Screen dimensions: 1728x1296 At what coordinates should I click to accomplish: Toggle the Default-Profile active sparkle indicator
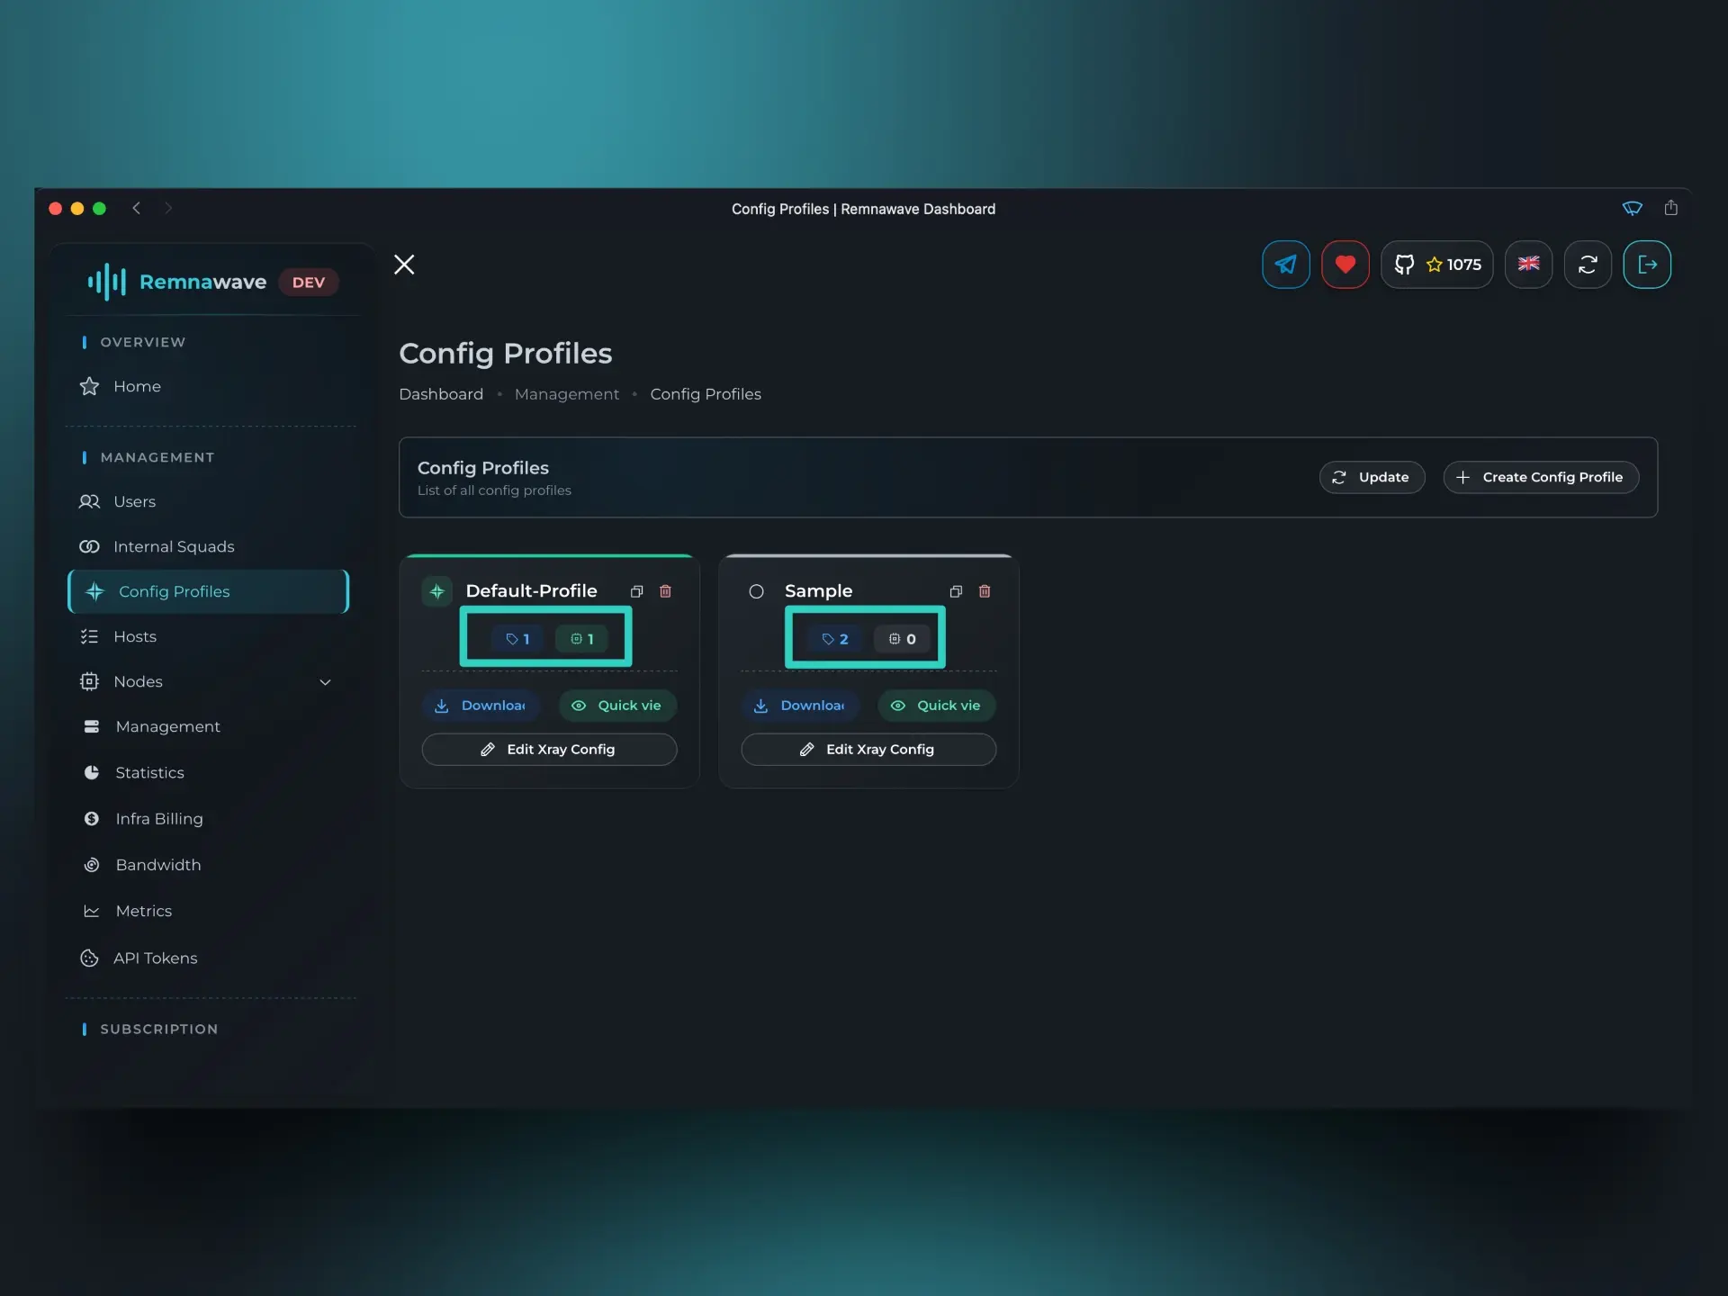click(x=436, y=591)
